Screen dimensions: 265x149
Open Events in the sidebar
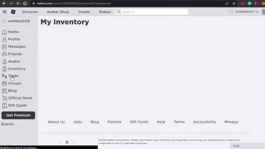click(x=7, y=124)
